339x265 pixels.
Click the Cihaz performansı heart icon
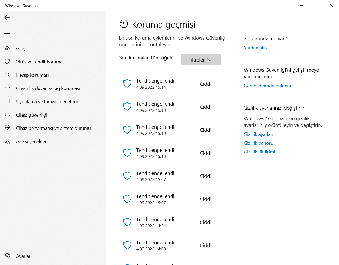(x=7, y=128)
